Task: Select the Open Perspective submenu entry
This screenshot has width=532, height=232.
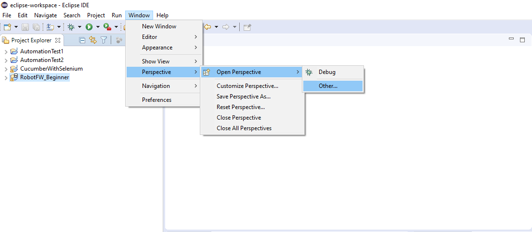Action: click(x=251, y=72)
